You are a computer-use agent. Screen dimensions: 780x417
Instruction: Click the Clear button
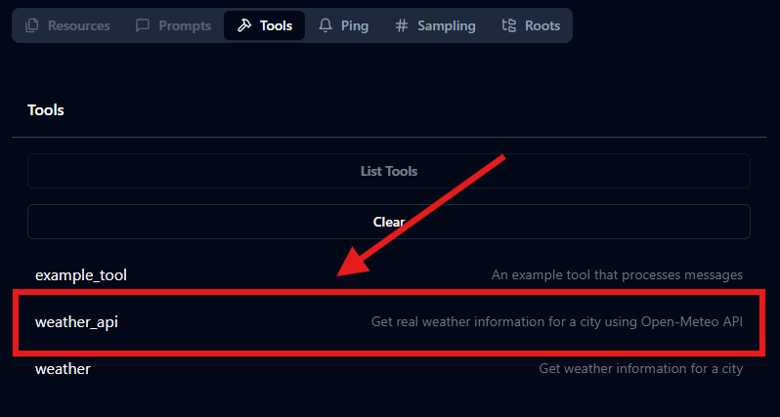point(389,222)
